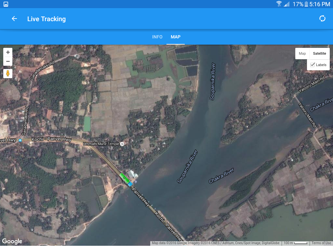Open the Terms of Use link
The image size is (333, 250).
coord(321,243)
